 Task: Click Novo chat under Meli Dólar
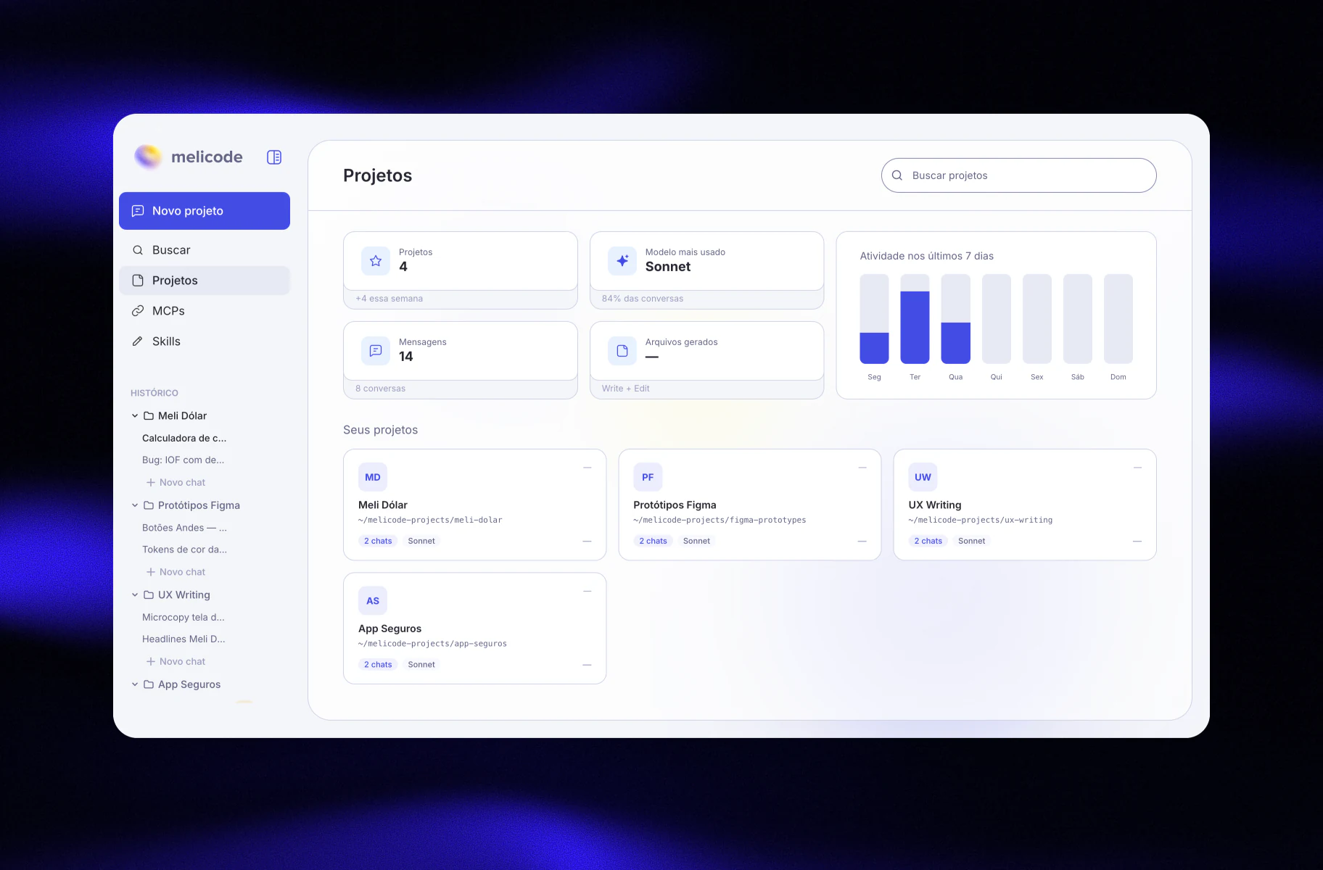coord(176,482)
